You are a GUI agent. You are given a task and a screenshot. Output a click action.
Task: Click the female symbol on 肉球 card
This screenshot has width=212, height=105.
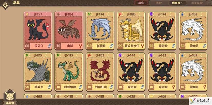pos(80,46)
